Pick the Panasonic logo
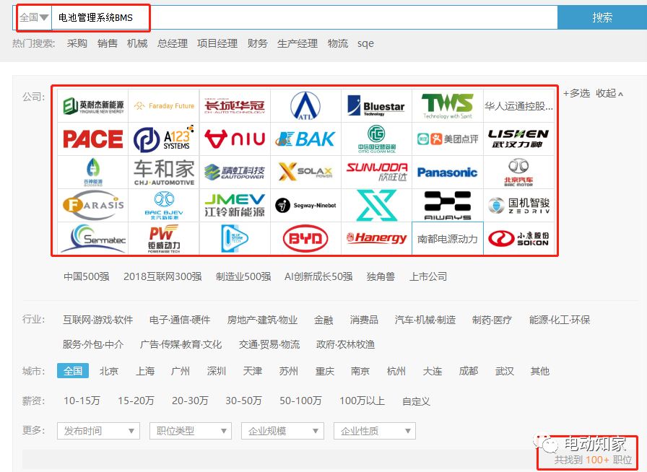647x472 pixels. 448,172
